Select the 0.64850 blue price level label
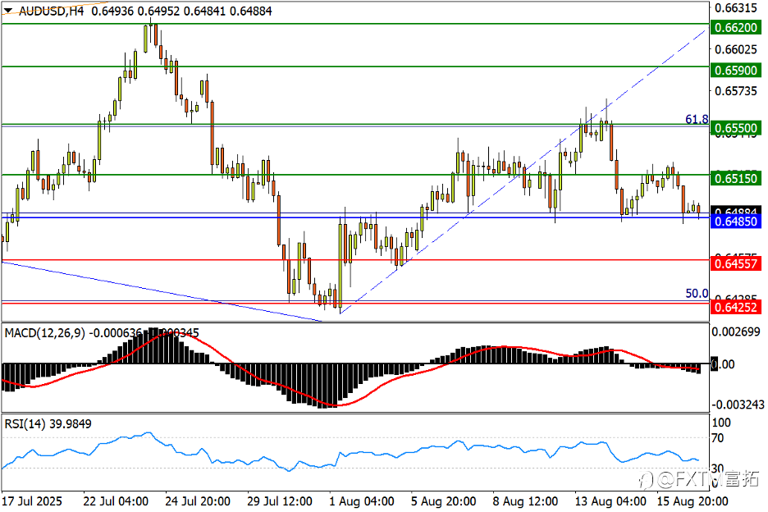Image resolution: width=768 pixels, height=512 pixels. 736,222
